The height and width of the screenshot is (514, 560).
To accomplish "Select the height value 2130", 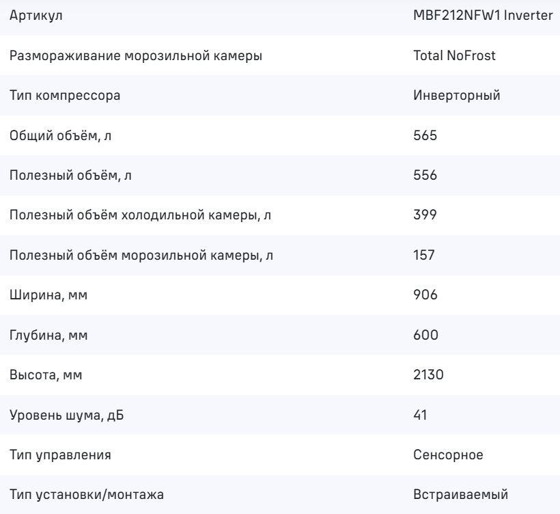I will coord(427,373).
